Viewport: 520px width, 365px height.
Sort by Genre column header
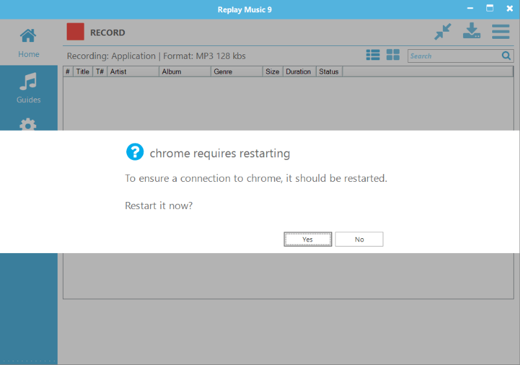click(x=237, y=72)
